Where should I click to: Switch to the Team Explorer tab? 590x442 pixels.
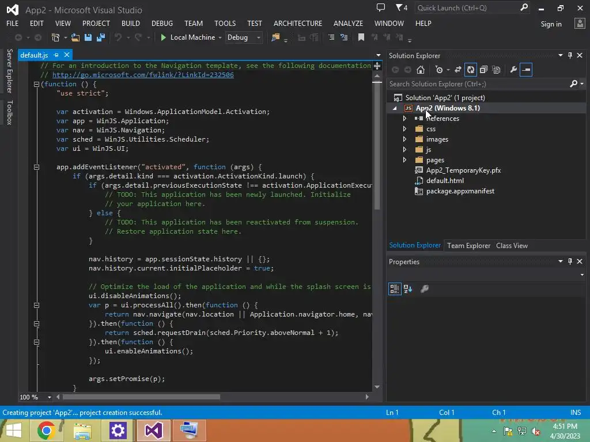(468, 245)
